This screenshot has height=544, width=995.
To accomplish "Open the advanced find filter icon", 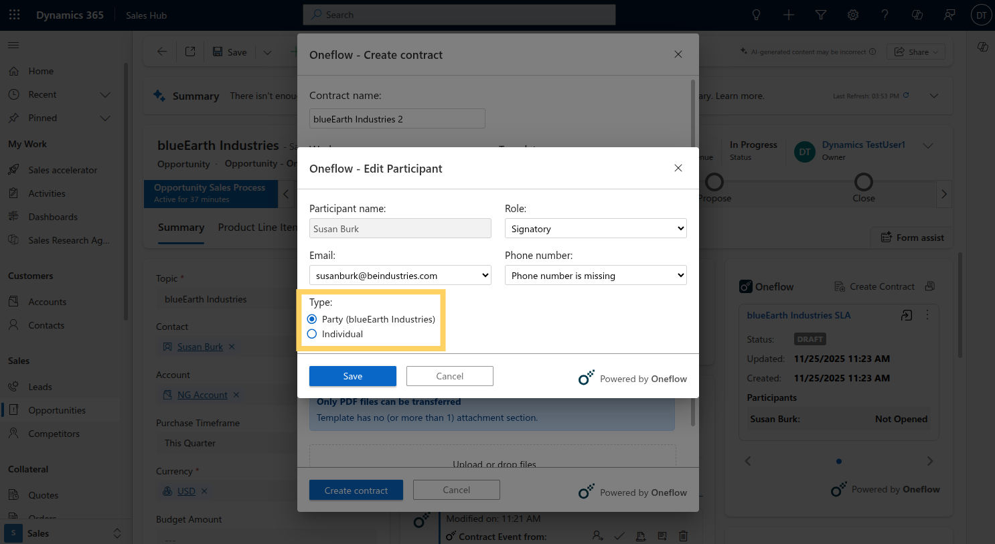I will (821, 15).
